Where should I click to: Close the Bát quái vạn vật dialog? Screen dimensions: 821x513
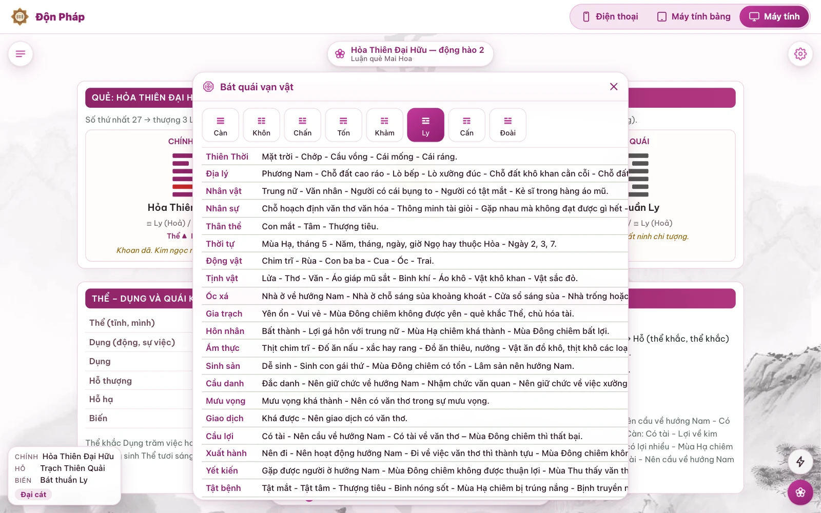click(x=614, y=87)
